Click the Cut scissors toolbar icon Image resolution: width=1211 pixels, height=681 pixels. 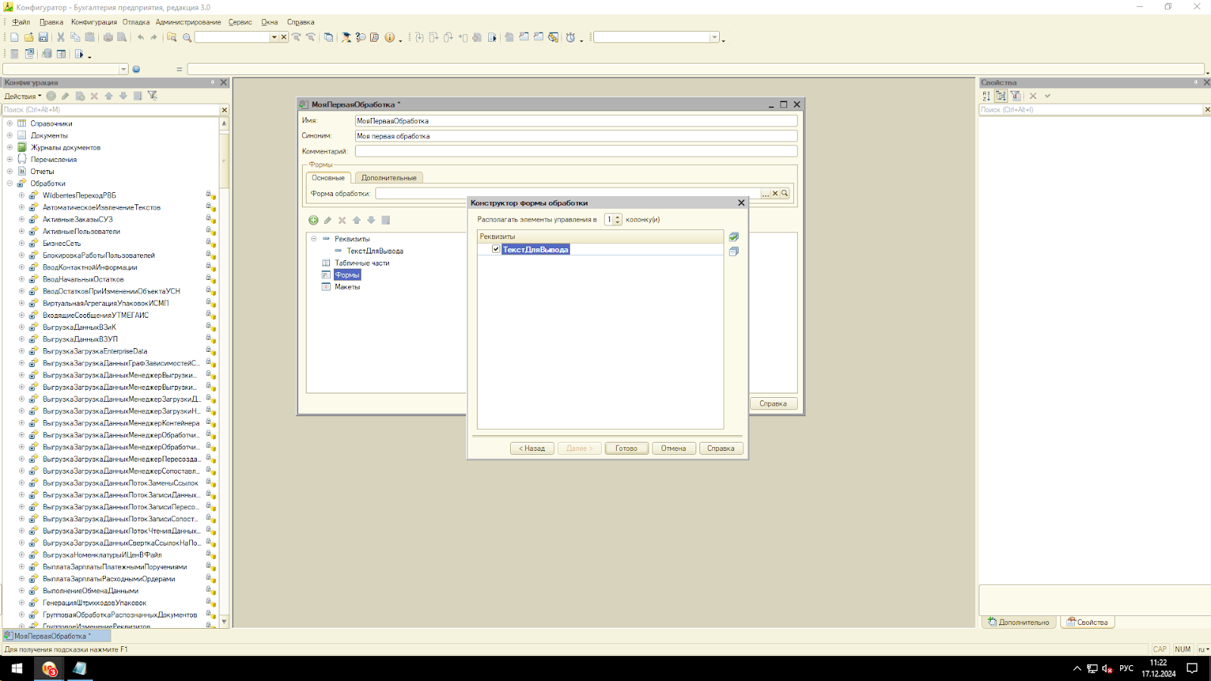click(x=61, y=37)
